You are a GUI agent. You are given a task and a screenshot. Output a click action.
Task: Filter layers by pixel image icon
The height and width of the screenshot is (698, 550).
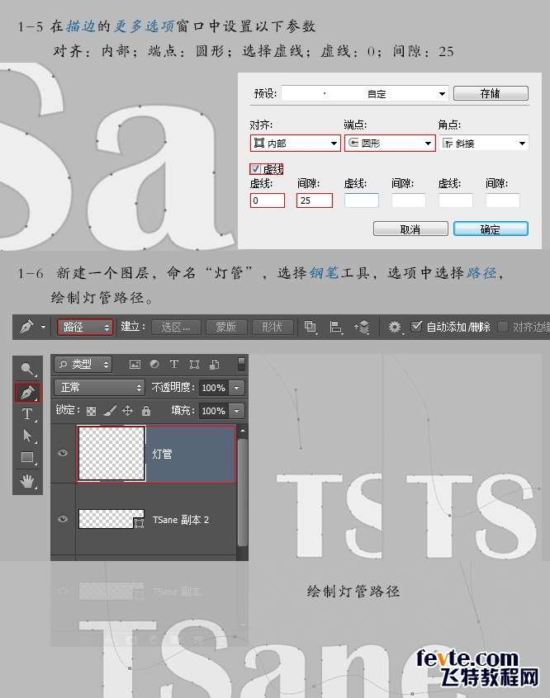tap(135, 364)
